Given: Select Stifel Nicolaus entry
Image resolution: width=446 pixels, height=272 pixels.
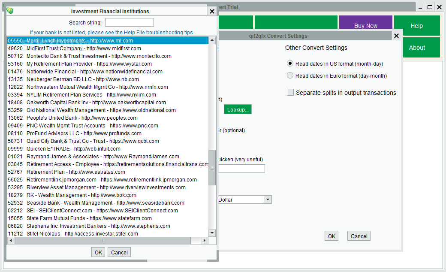Looking at the screenshot, I should (x=108, y=233).
